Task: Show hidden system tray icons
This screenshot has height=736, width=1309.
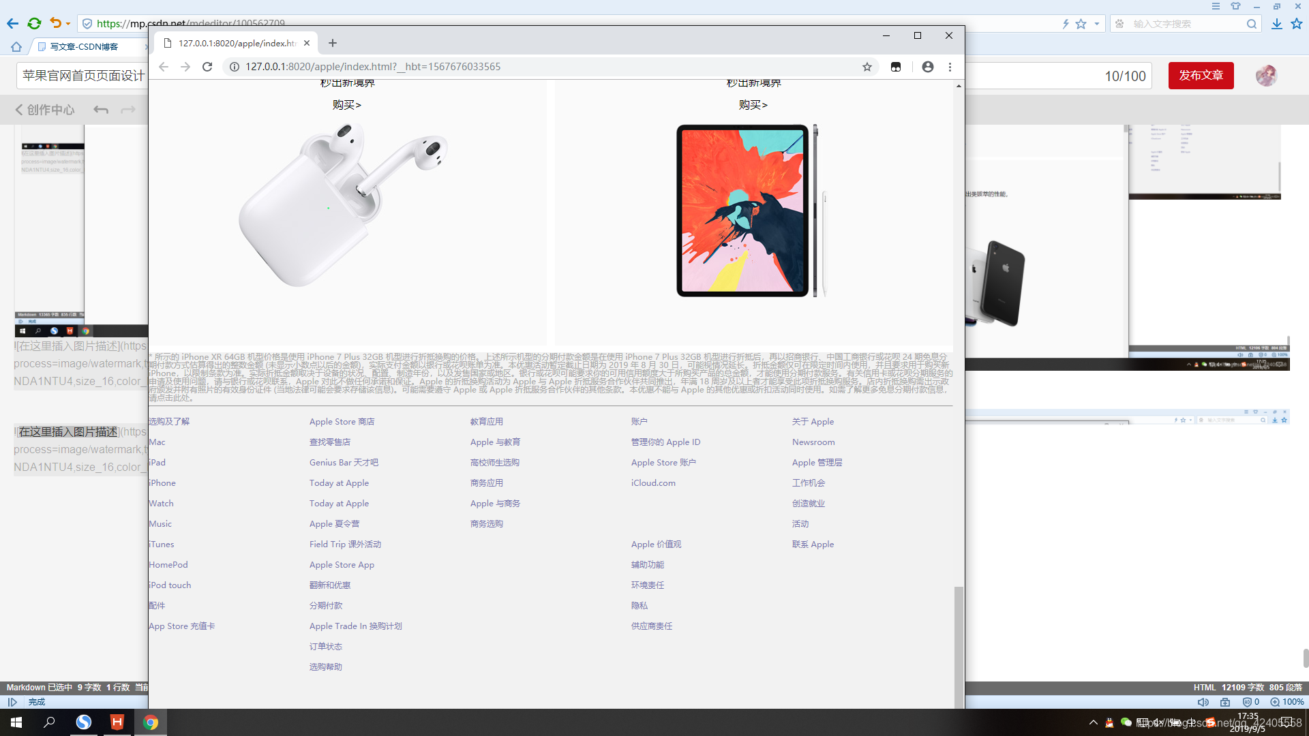Action: coord(1093,722)
